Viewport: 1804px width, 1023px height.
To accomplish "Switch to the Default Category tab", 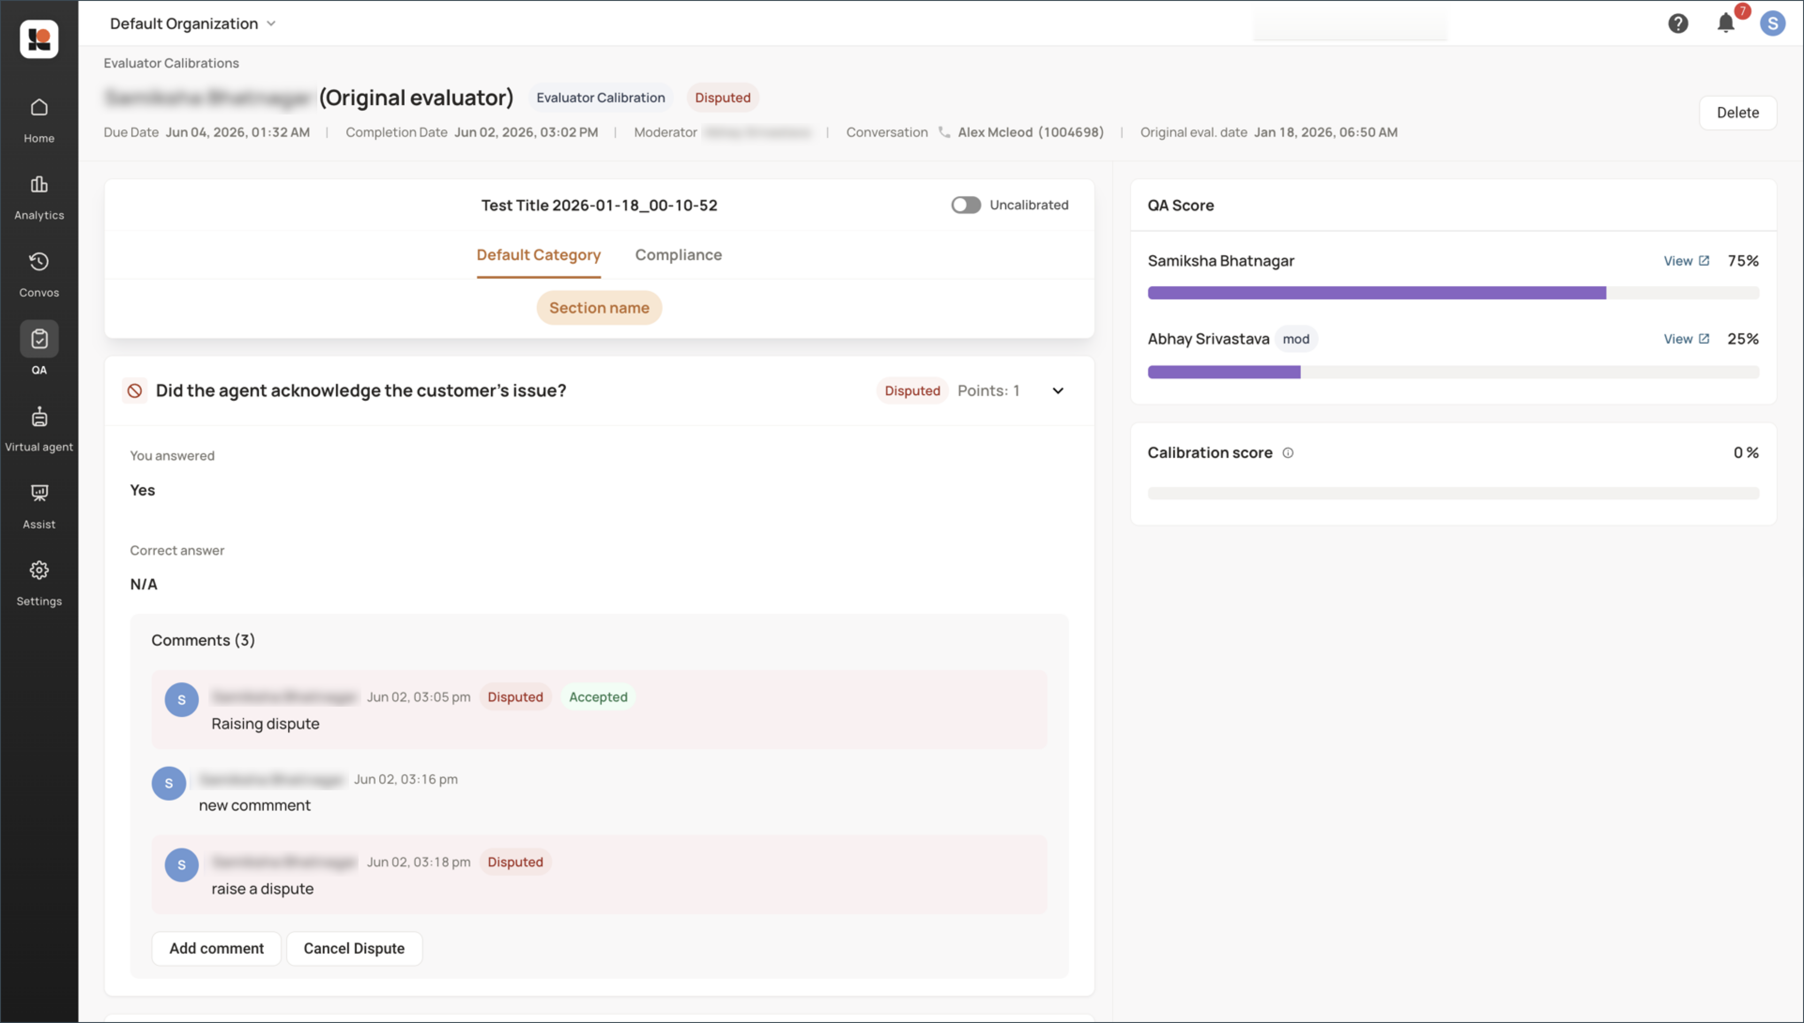I will point(539,255).
